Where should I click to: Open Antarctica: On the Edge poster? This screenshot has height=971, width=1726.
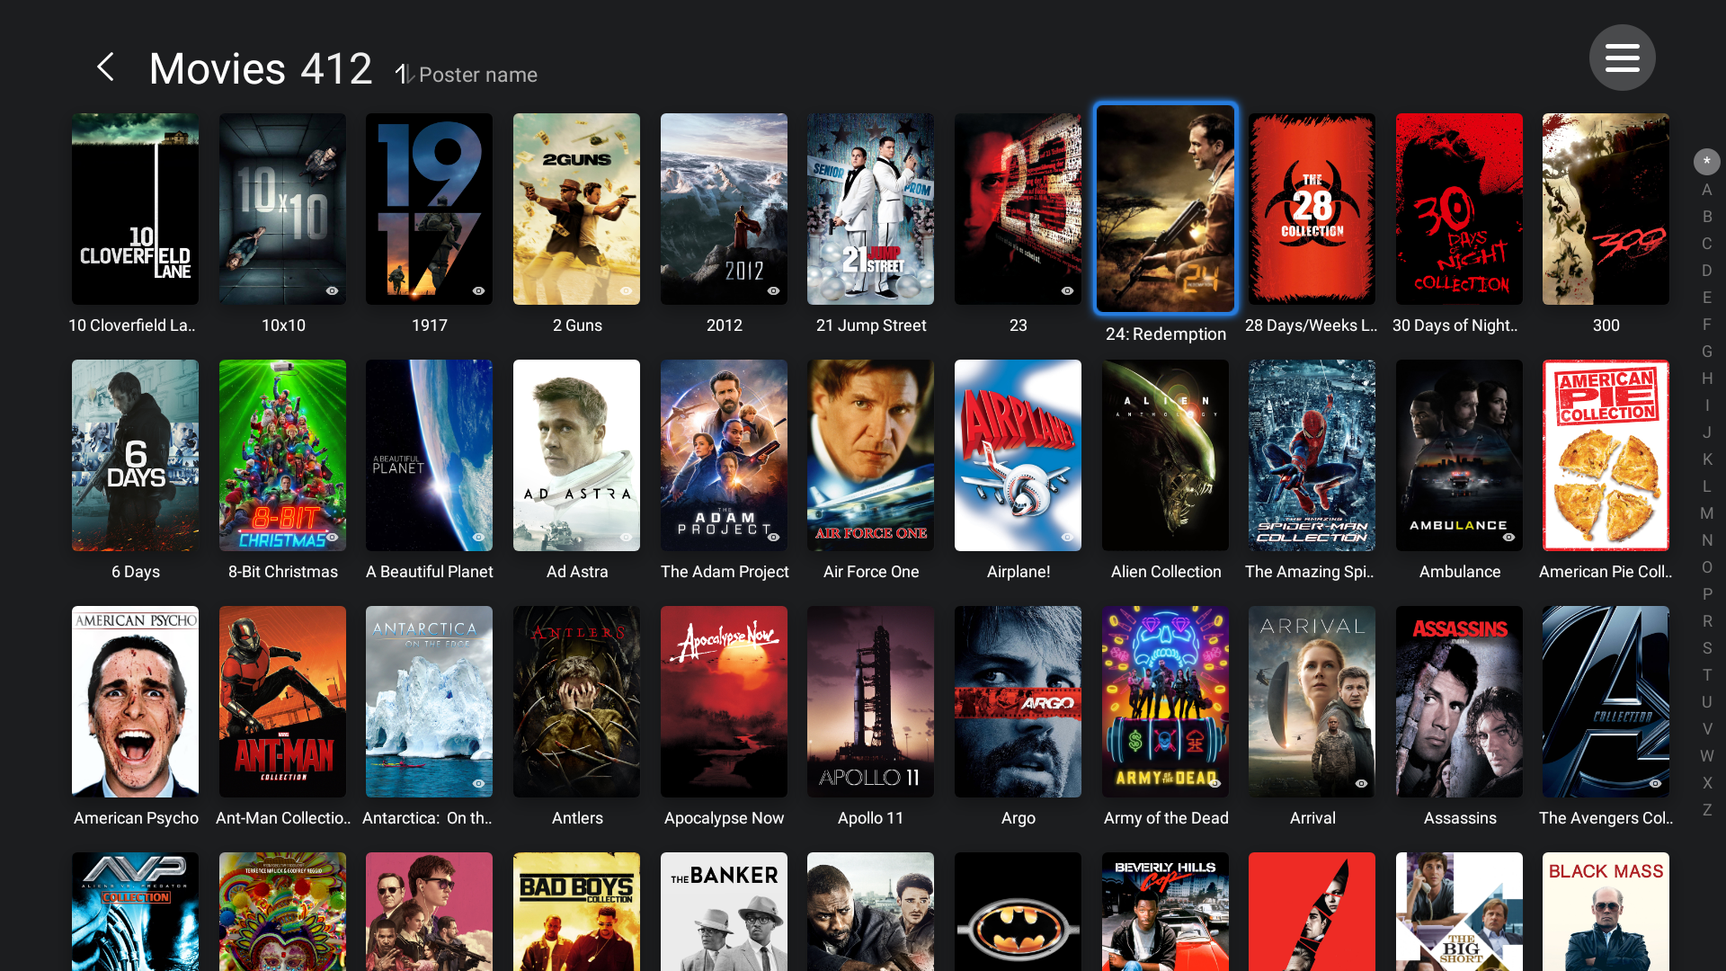pyautogui.click(x=429, y=701)
